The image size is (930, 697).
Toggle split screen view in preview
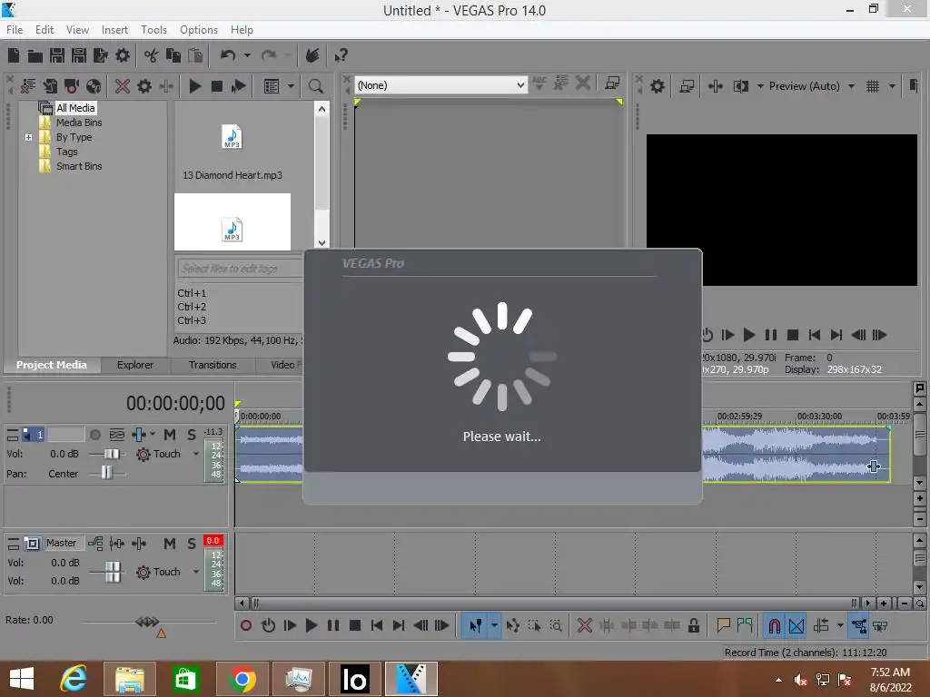(x=741, y=86)
